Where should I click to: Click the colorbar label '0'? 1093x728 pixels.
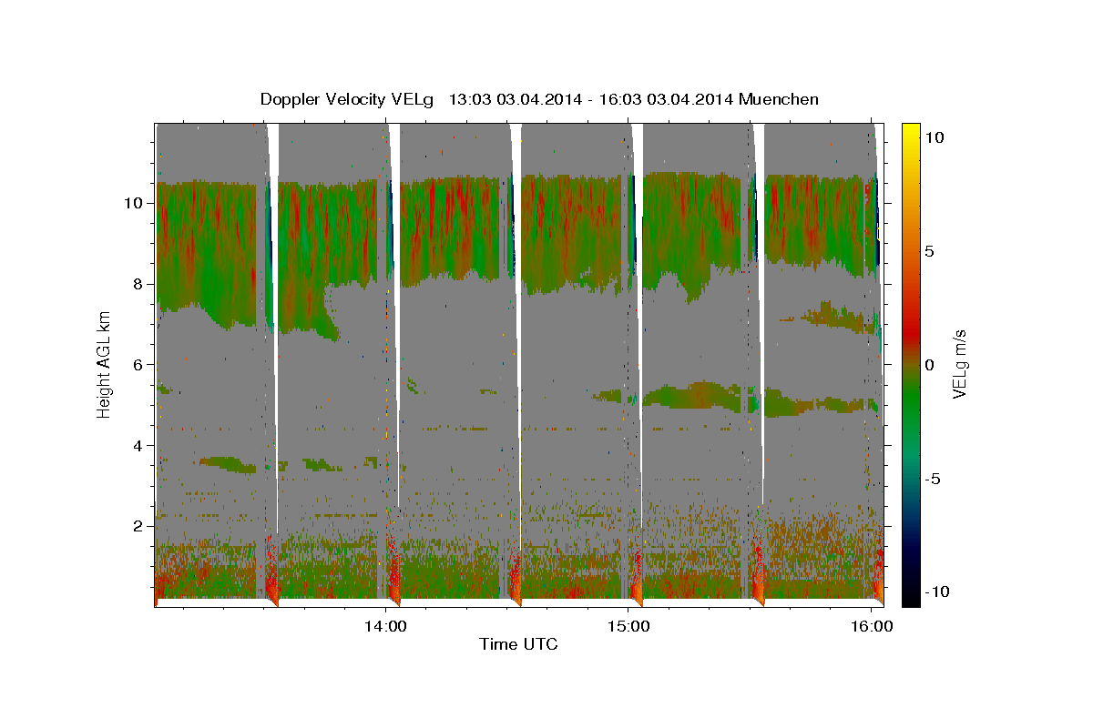(x=931, y=365)
